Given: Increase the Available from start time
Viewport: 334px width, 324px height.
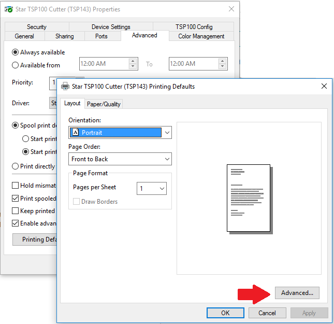Looking at the screenshot, I should (133, 61).
